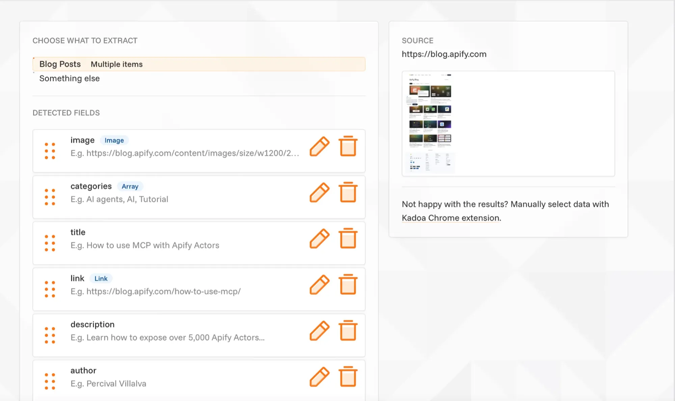The width and height of the screenshot is (675, 401).
Task: Click example 'How to use MCP with Apify Actors'
Action: coord(153,246)
